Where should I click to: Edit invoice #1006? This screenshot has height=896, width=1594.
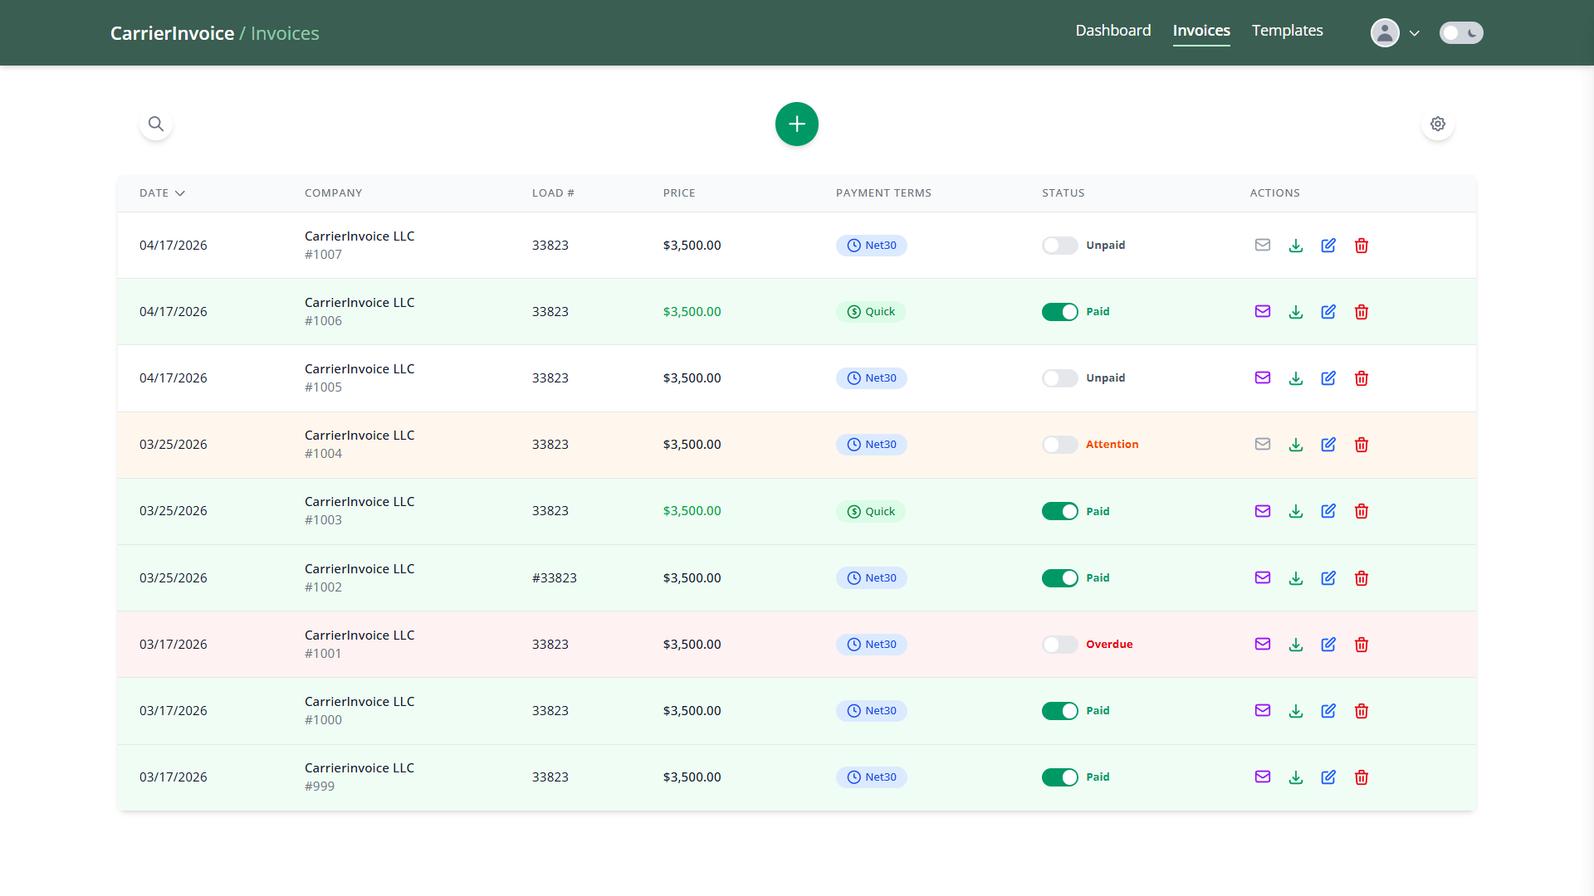(x=1328, y=312)
